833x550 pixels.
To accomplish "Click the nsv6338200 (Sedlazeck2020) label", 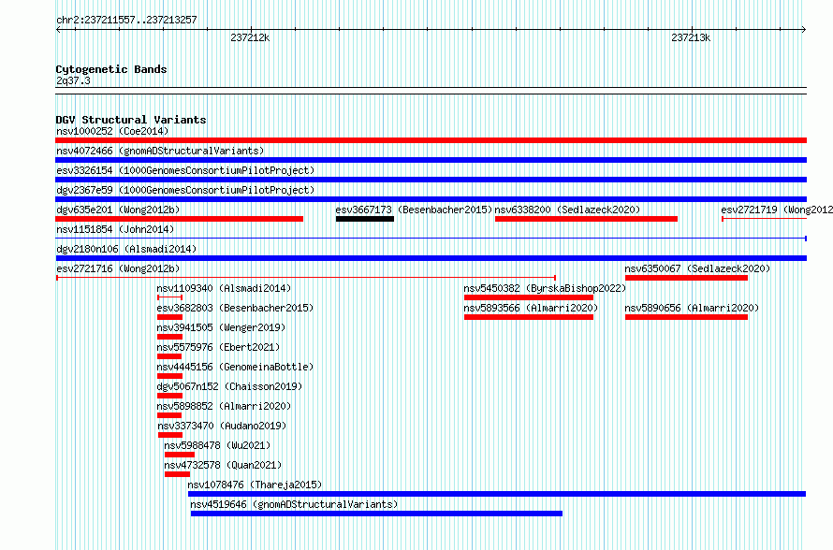I will point(567,210).
